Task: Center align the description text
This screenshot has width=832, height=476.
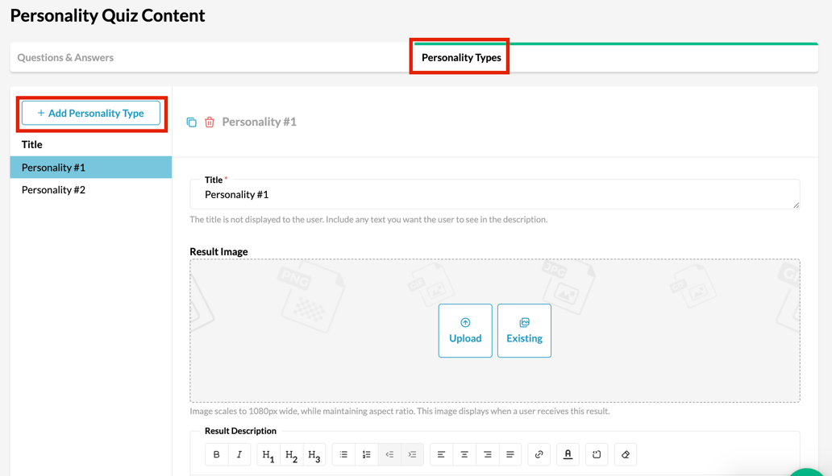Action: coord(464,454)
